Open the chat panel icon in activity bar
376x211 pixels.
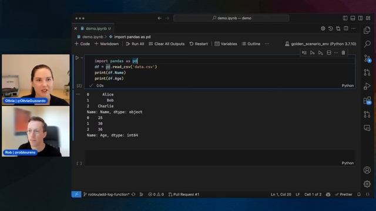pyautogui.click(x=367, y=128)
